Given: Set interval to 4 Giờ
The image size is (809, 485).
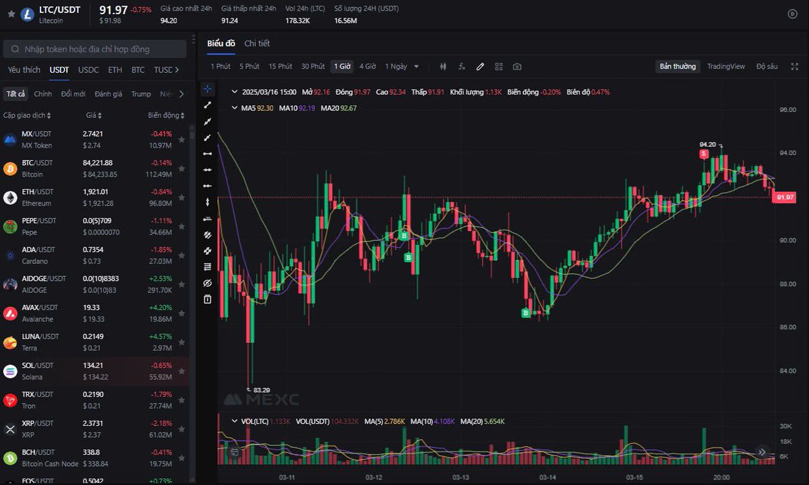Looking at the screenshot, I should point(367,67).
